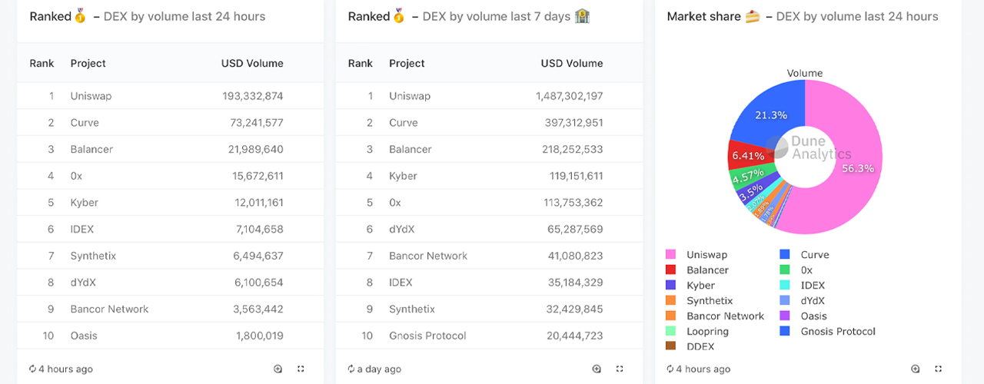984x384 pixels.
Task: Select Balancer volume 21,989,640 cell
Action: 257,149
